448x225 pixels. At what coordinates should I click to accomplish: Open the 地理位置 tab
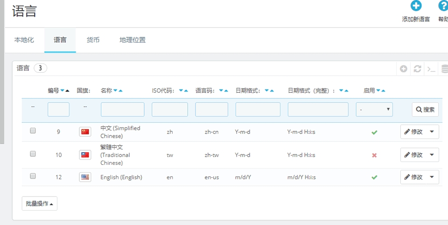[x=133, y=40]
